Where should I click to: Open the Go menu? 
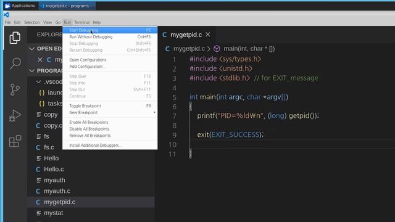(58, 22)
